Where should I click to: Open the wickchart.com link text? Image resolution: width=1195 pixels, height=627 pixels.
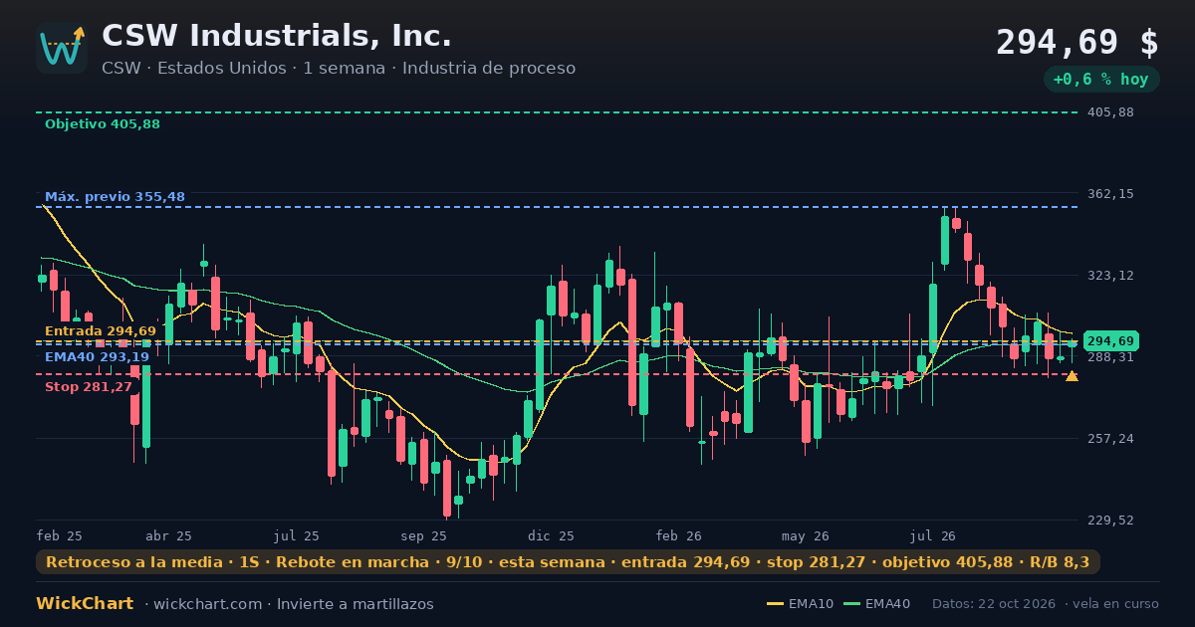click(210, 604)
